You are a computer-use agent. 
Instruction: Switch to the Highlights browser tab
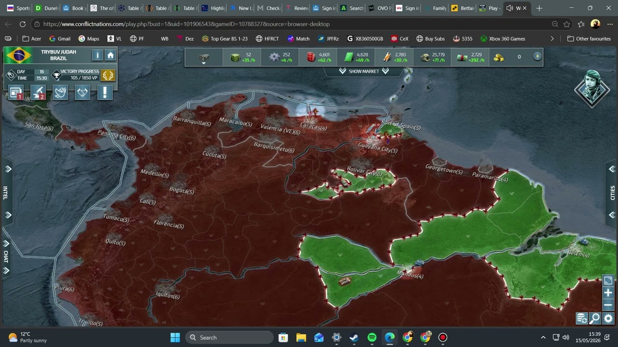coord(212,8)
